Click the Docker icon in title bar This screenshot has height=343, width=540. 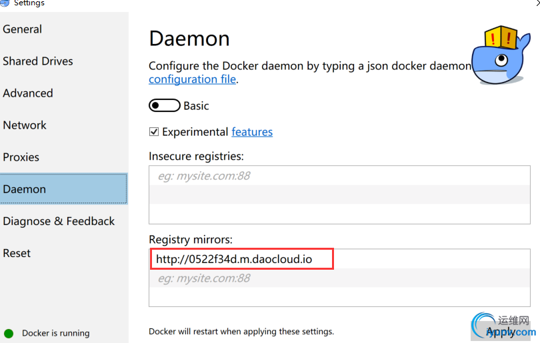pos(5,3)
